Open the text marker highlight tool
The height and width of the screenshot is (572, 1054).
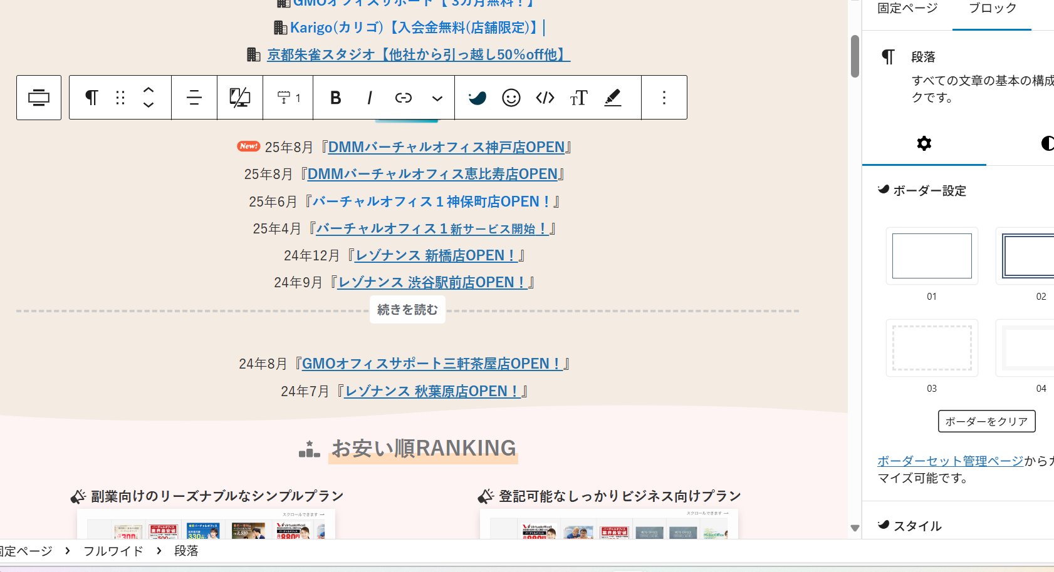click(613, 98)
